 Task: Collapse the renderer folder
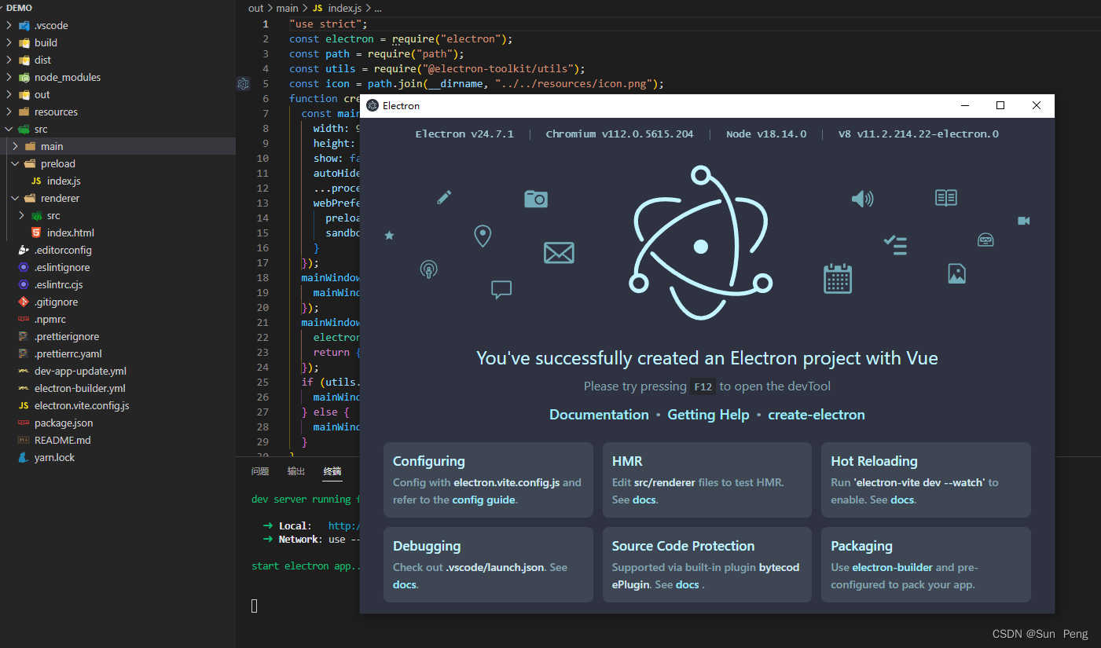(15, 198)
